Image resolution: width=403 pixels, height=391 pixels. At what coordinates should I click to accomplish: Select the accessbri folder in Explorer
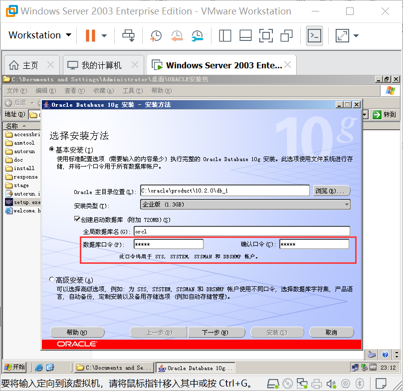pyautogui.click(x=22, y=135)
